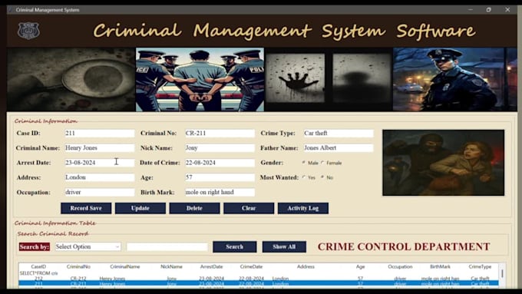Screen dimensions: 522x294
Task: Select the Male gender radio button
Action: 304,163
